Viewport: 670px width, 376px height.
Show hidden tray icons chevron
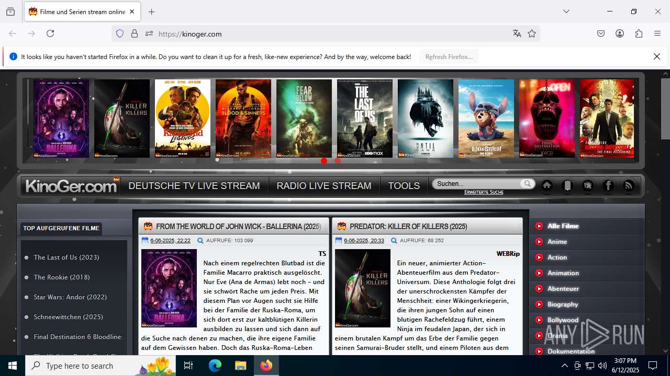pyautogui.click(x=564, y=366)
